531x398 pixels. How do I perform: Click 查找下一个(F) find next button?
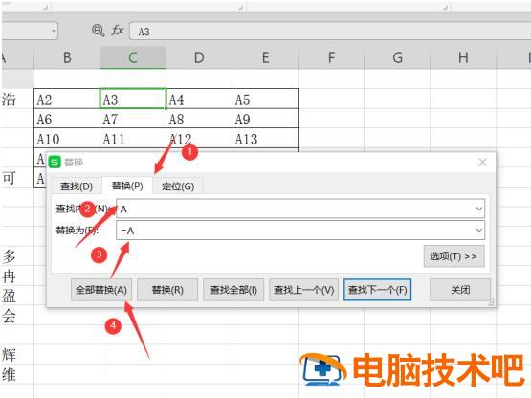[x=378, y=290]
